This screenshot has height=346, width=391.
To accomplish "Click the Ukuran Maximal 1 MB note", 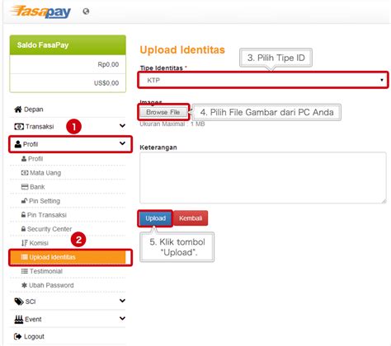I will [x=172, y=124].
